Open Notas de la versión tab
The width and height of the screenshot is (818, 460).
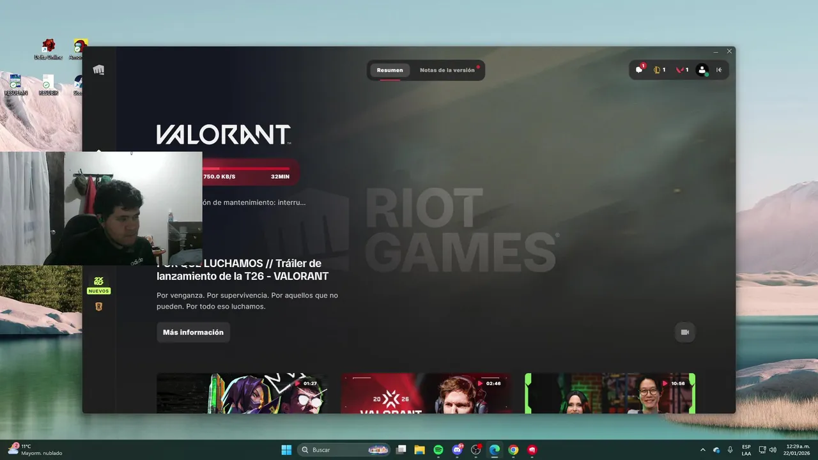point(447,70)
